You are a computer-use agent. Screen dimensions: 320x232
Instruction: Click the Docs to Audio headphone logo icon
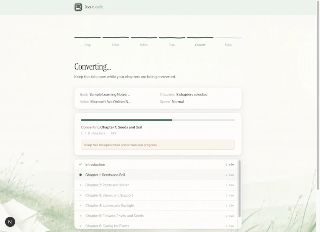pos(78,7)
